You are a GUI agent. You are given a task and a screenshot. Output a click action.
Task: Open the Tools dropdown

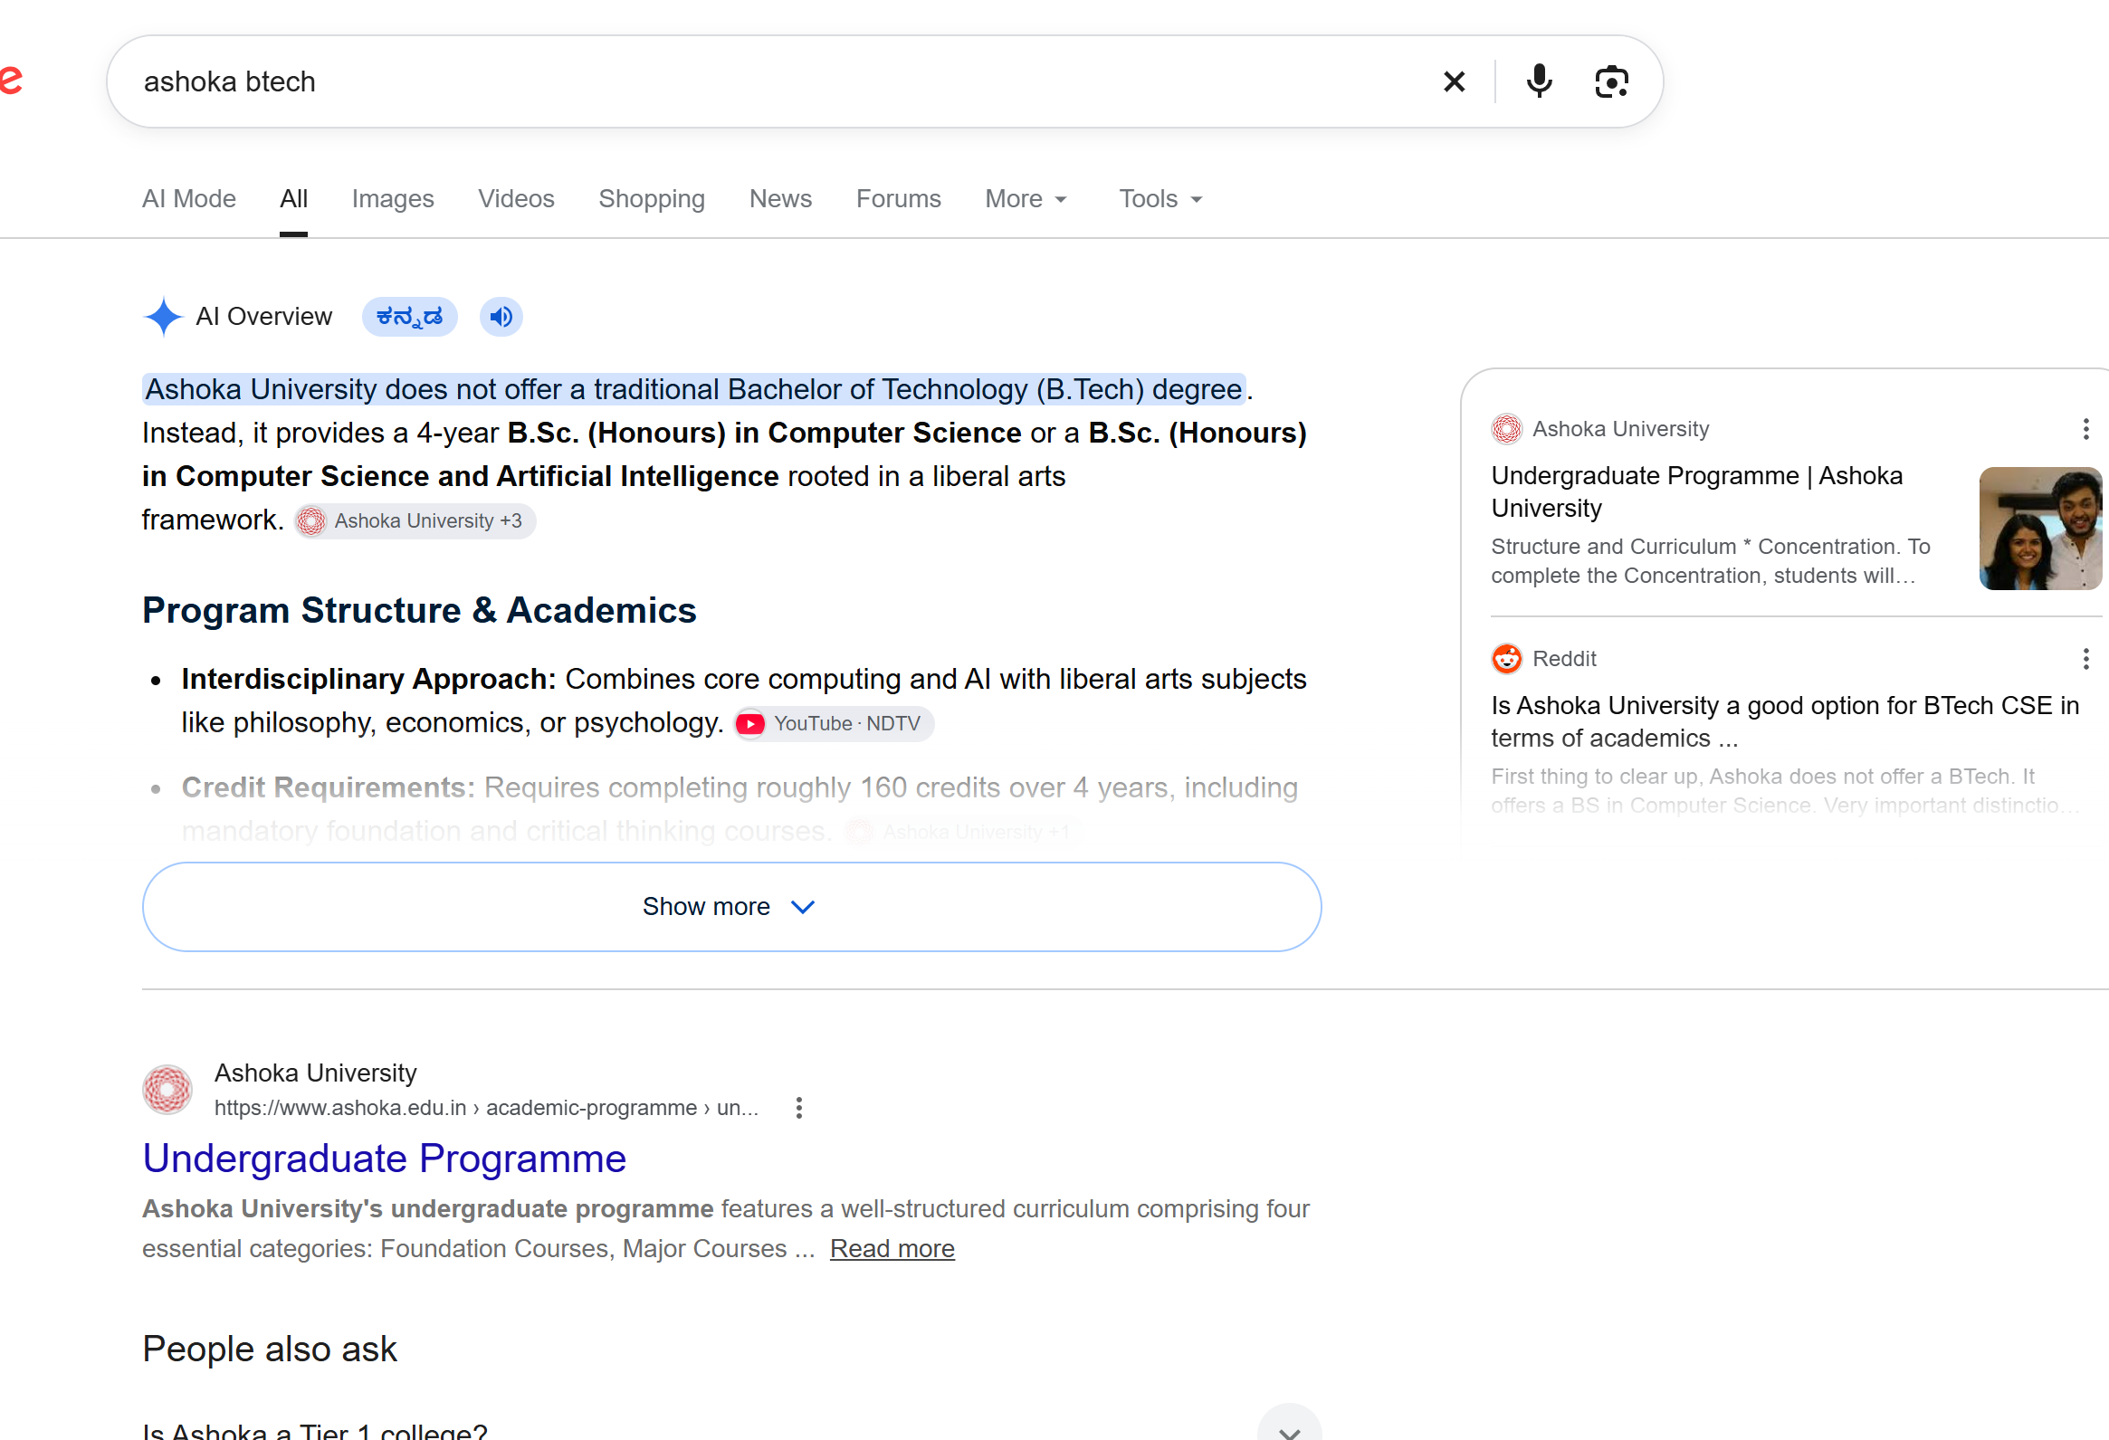point(1160,199)
